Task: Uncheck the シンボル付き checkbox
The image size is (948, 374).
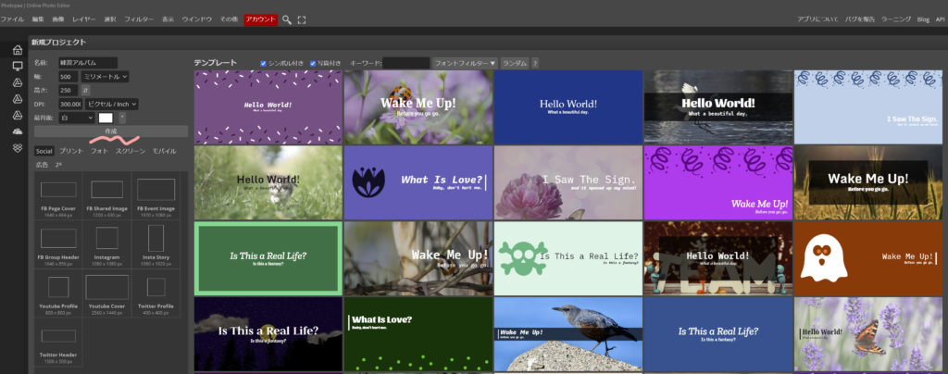Action: tap(264, 63)
